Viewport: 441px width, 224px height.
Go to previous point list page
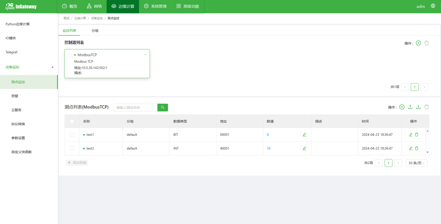[x=379, y=163]
